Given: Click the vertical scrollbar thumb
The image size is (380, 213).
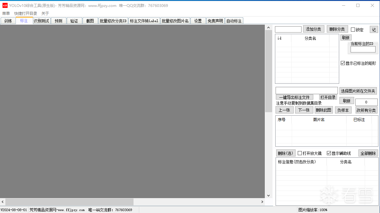Looking at the screenshot, I should (269, 71).
